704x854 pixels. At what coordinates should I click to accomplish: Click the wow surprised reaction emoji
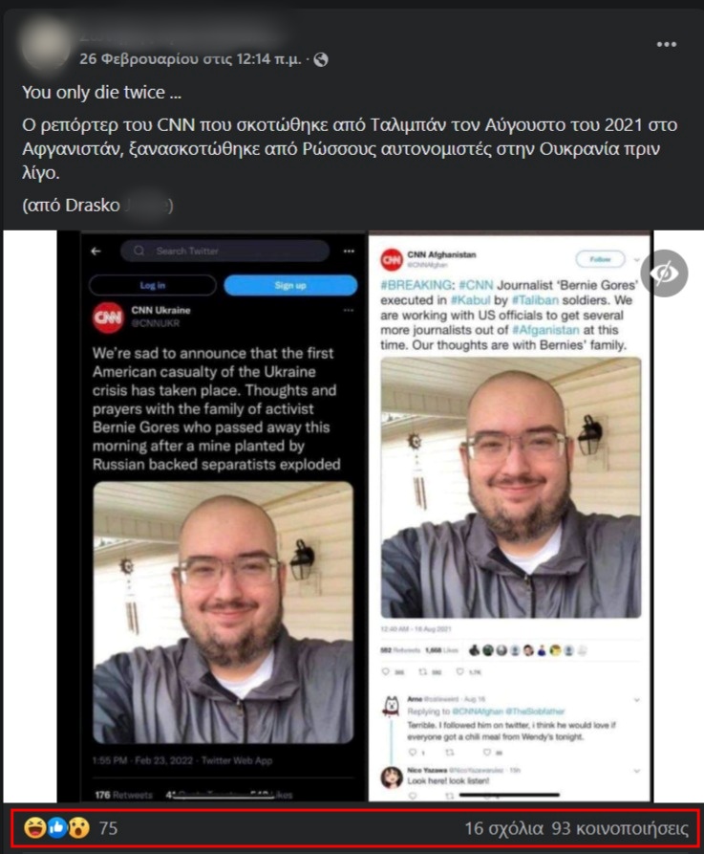(79, 828)
